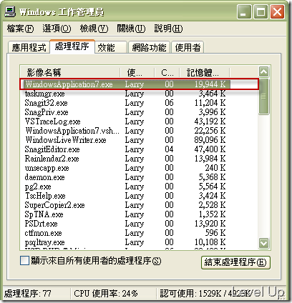This screenshot has width=292, height=303.
Task: Switch to the 效能 tab
Action: tap(111, 47)
